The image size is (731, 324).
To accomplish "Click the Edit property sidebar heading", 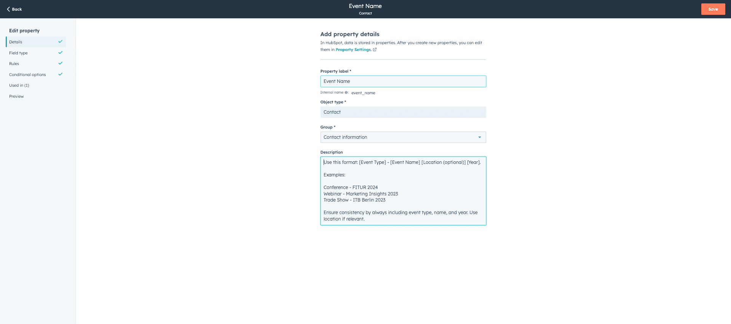I will click(24, 30).
